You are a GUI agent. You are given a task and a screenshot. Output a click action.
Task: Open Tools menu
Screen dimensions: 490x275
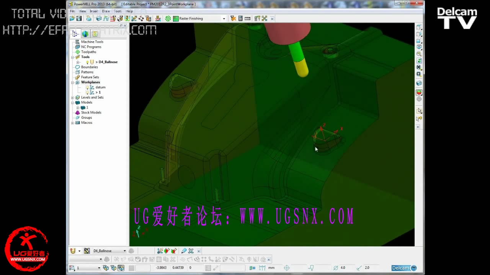point(118,11)
